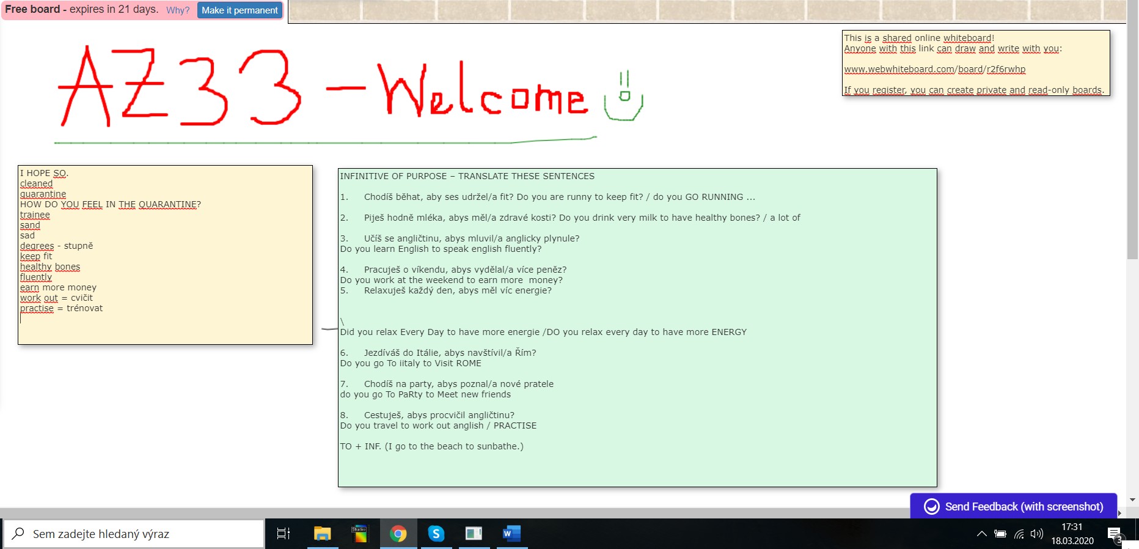Click 'Do you work at the weekend to earn more money?'

(451, 280)
